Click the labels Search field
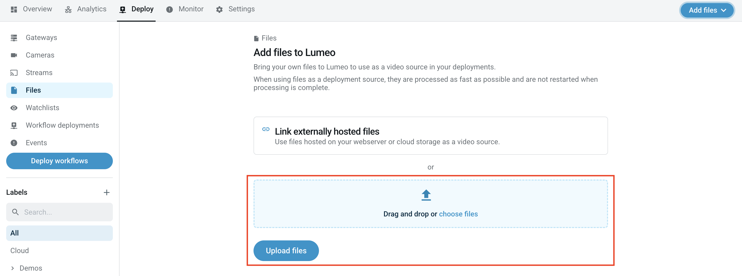 click(59, 212)
